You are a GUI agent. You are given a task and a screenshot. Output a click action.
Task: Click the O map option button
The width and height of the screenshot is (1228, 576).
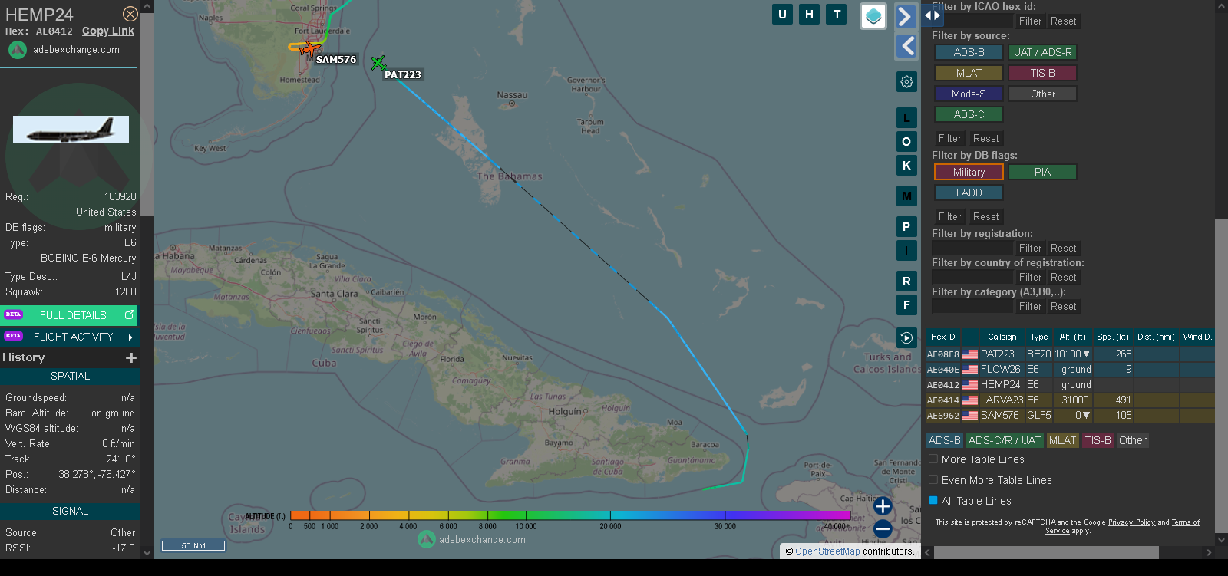pyautogui.click(x=906, y=142)
